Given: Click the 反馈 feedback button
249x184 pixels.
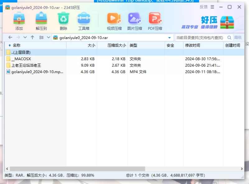Looking at the screenshot, I should point(204,7).
